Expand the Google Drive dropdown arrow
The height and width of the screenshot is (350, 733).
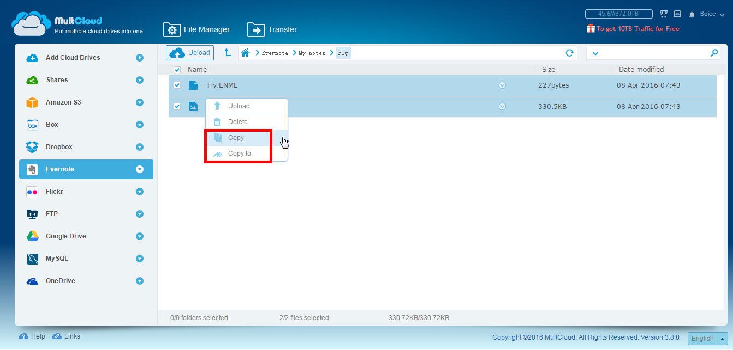[140, 236]
